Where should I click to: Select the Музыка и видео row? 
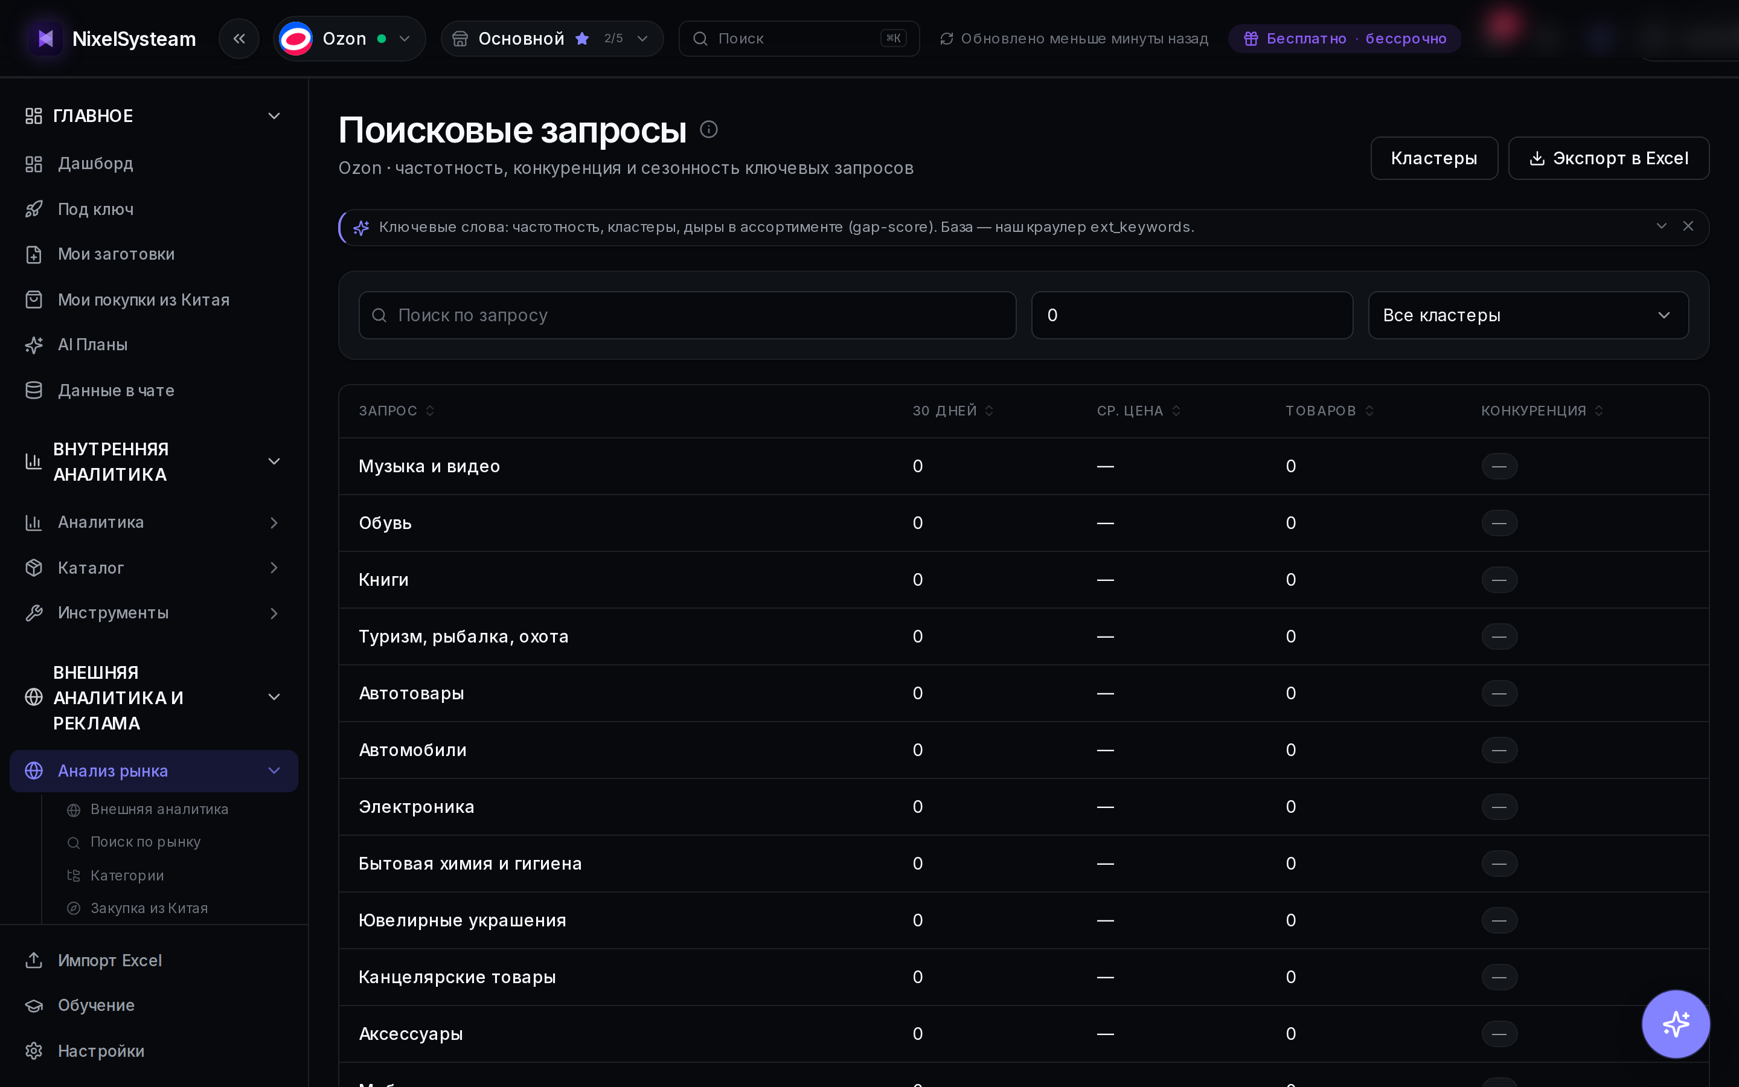1023,467
